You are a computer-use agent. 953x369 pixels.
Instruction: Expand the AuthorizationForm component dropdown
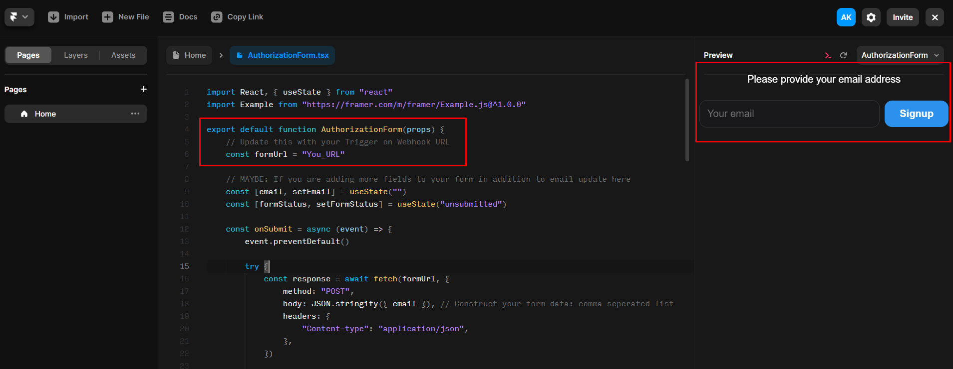pos(900,55)
